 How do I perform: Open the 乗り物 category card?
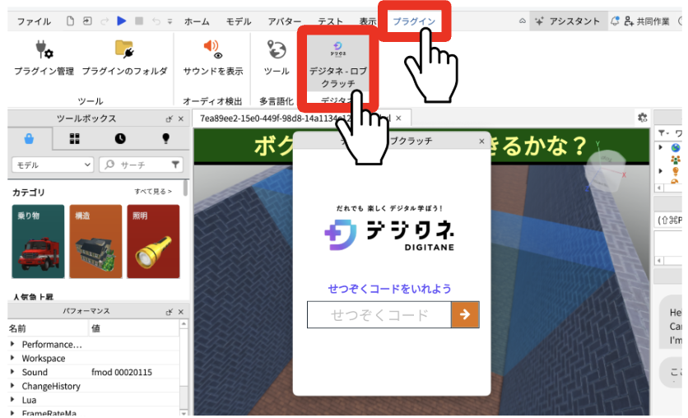click(38, 241)
